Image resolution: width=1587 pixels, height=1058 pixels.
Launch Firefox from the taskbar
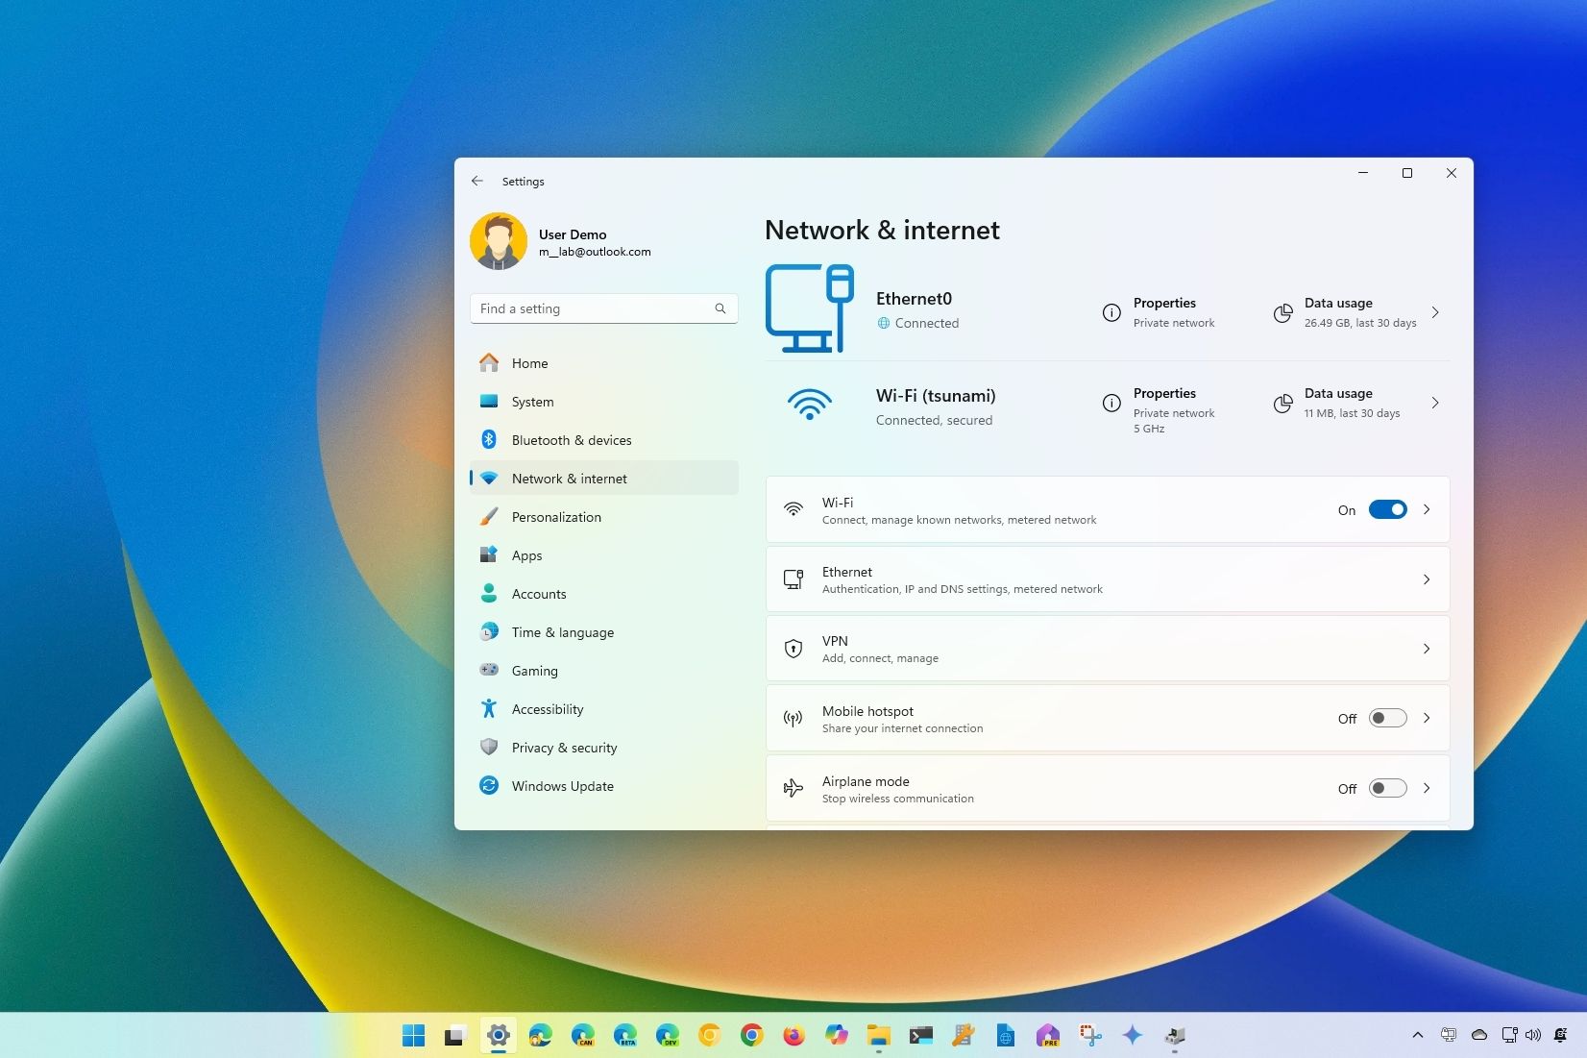[793, 1035]
